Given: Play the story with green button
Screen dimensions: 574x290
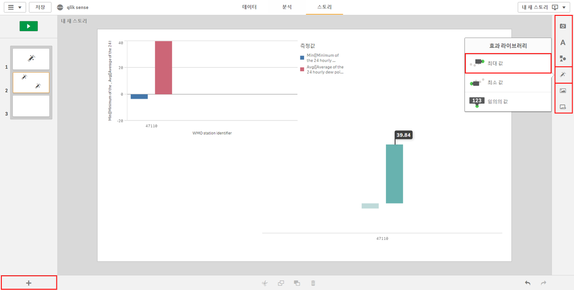Looking at the screenshot, I should (29, 26).
